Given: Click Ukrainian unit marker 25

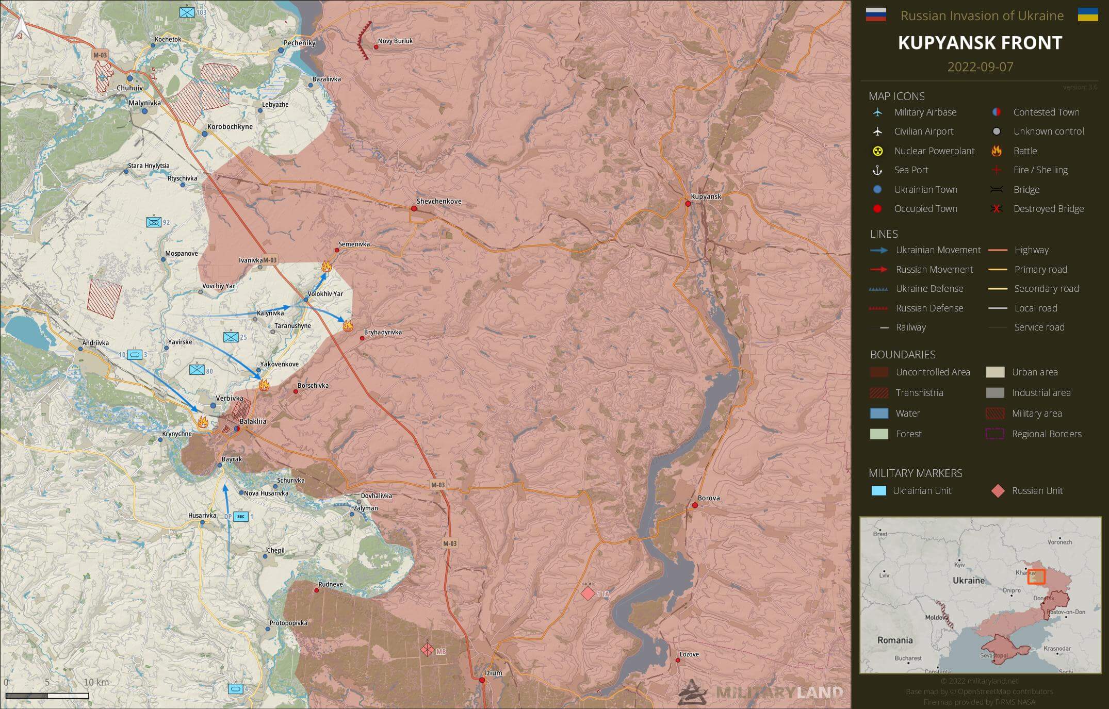Looking at the screenshot, I should coord(231,337).
